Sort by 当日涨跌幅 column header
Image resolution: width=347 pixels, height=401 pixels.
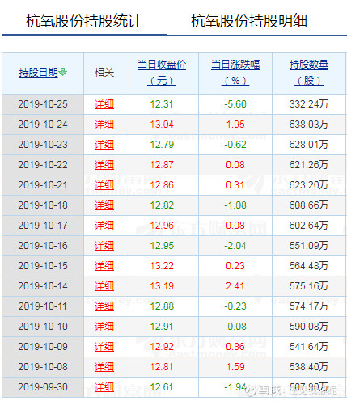(235, 73)
